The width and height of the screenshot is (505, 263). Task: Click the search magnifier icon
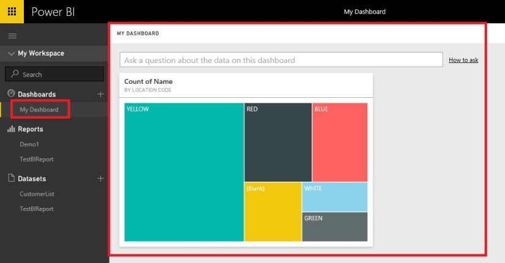15,74
